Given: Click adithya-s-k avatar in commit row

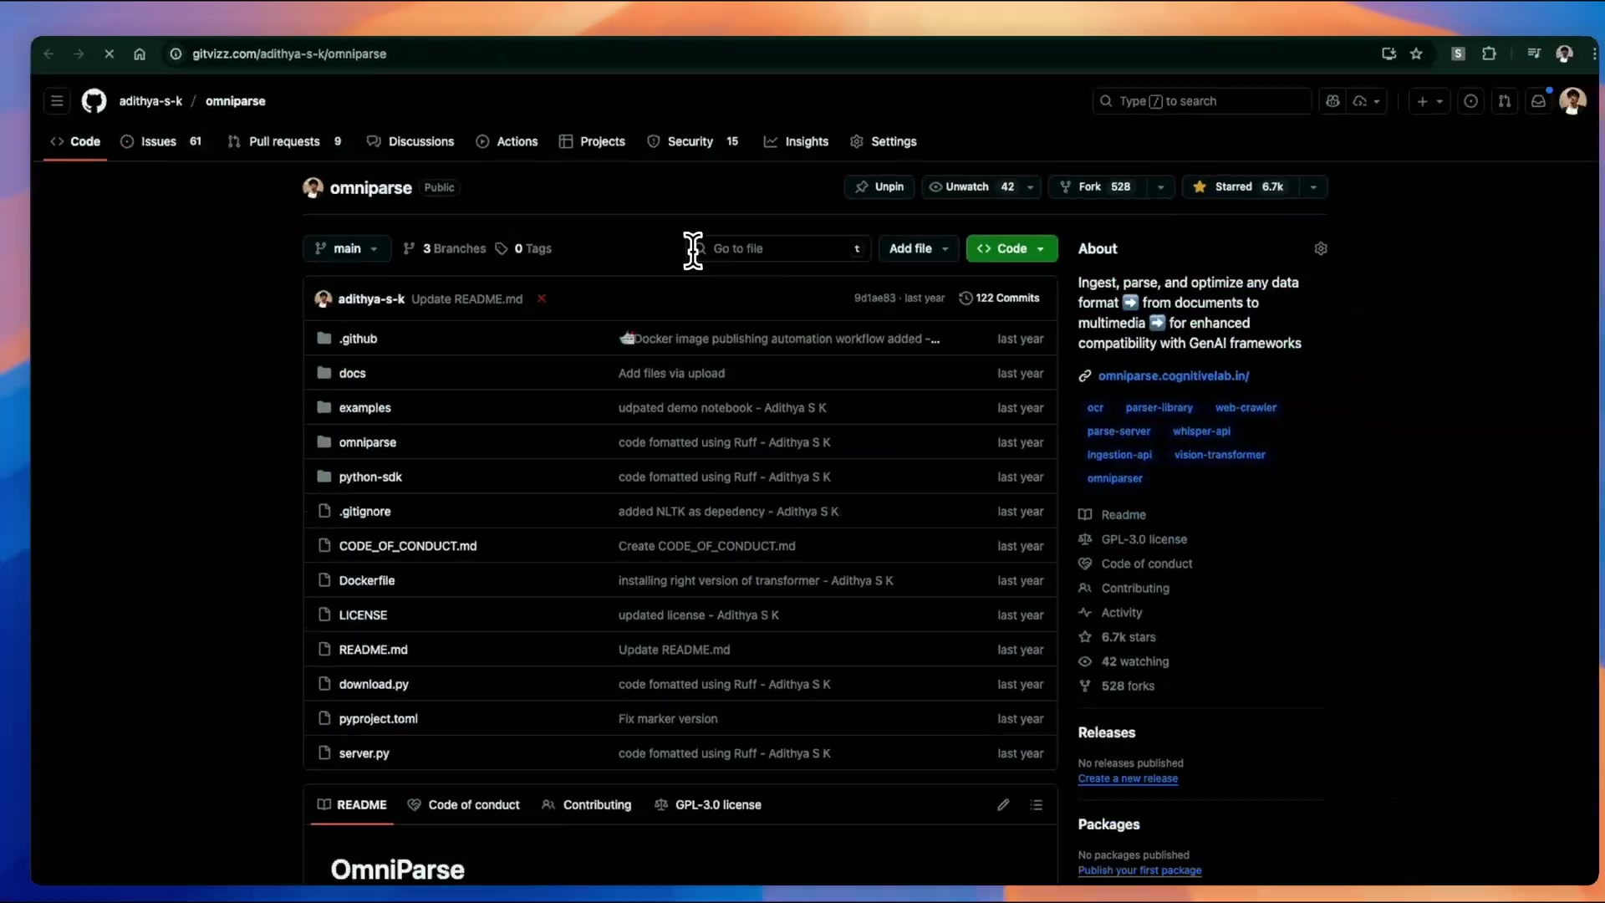Looking at the screenshot, I should 324,298.
